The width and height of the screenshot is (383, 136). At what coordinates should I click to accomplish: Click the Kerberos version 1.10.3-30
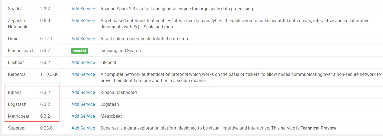pyautogui.click(x=49, y=74)
